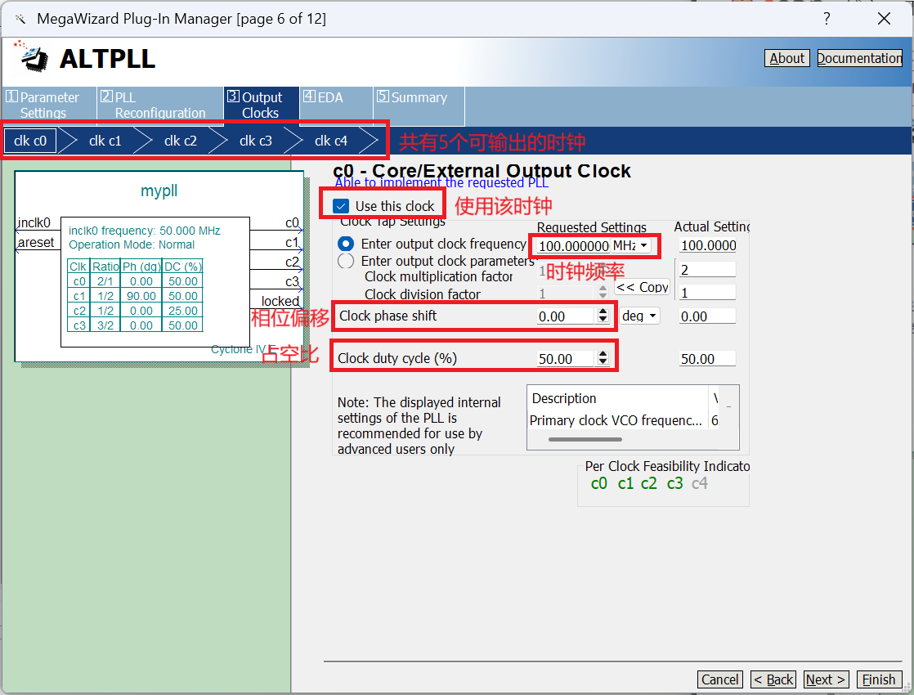Decrease clock duty cycle with down arrow
914x695 pixels.
(603, 362)
